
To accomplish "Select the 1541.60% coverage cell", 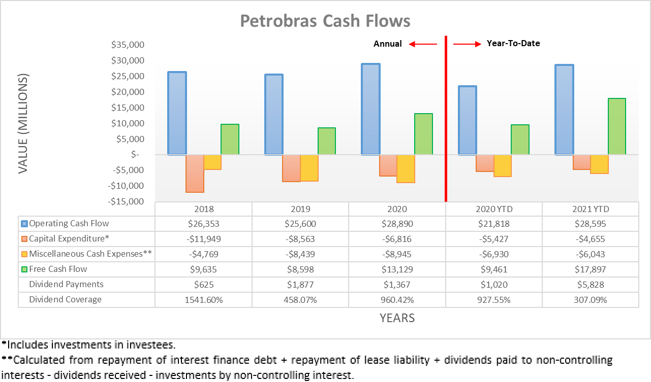I will 204,300.
